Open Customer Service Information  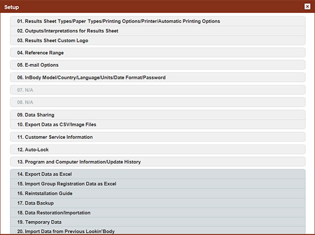point(157,137)
